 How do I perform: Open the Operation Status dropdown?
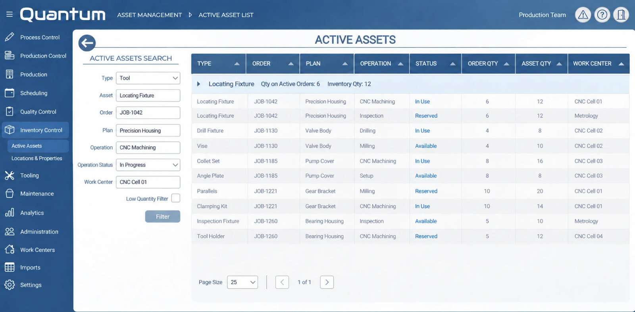tap(148, 165)
